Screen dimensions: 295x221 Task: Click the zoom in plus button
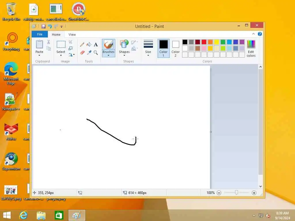(x=254, y=193)
